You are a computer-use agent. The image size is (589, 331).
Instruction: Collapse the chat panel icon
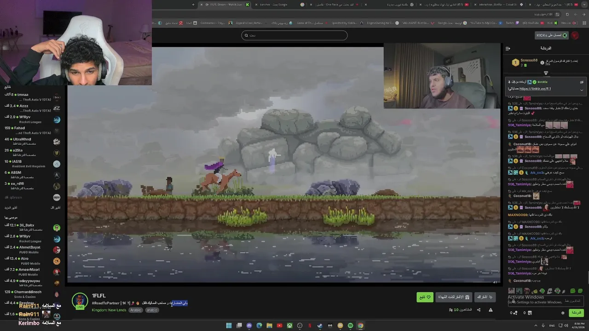(x=508, y=48)
